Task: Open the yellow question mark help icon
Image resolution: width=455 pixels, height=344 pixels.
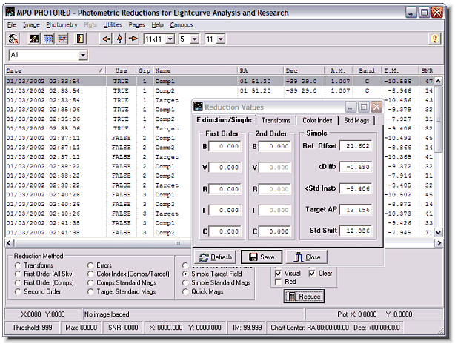Action: click(434, 39)
